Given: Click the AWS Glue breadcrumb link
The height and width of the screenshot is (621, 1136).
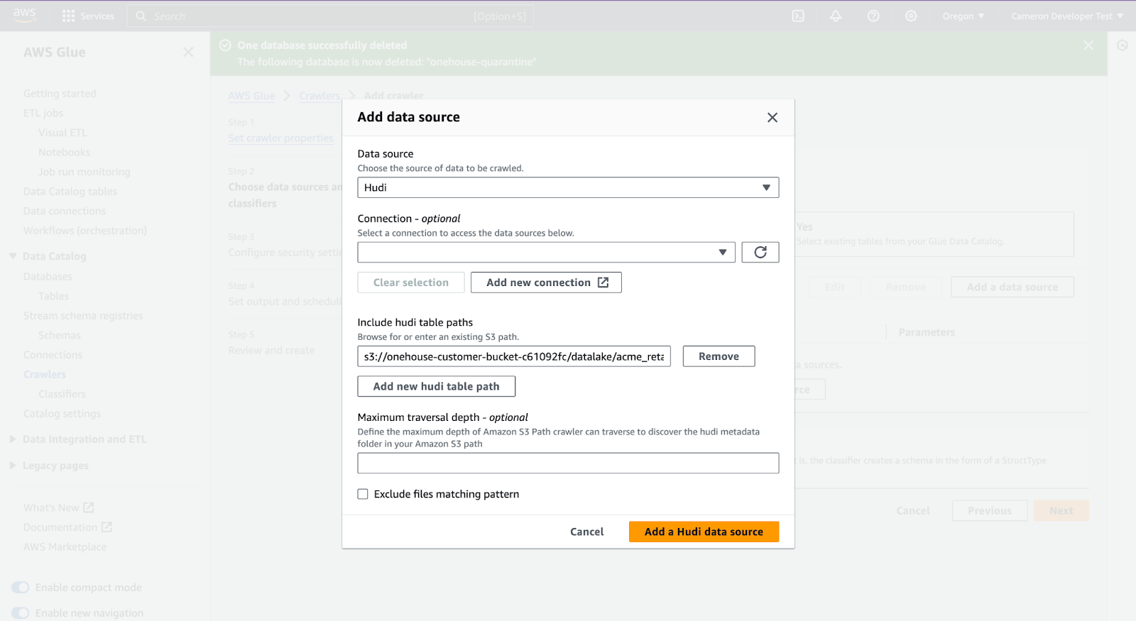Looking at the screenshot, I should [251, 96].
